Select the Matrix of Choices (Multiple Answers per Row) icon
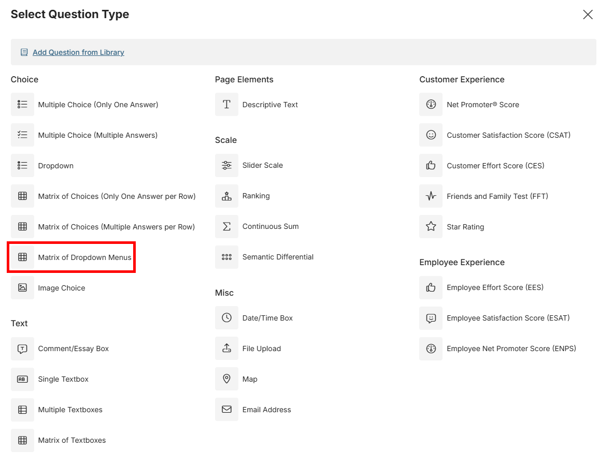 [22, 226]
